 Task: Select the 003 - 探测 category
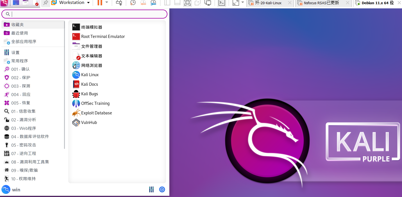tap(33, 86)
